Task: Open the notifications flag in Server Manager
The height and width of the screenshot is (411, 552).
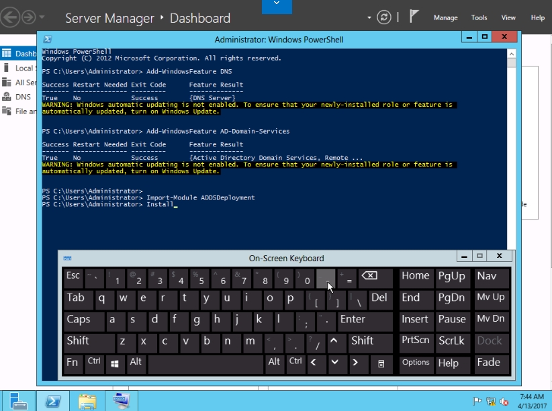Action: (414, 17)
